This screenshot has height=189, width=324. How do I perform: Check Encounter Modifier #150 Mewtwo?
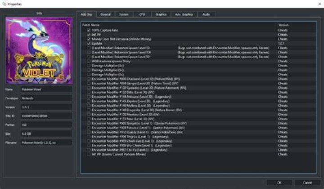(x=89, y=115)
